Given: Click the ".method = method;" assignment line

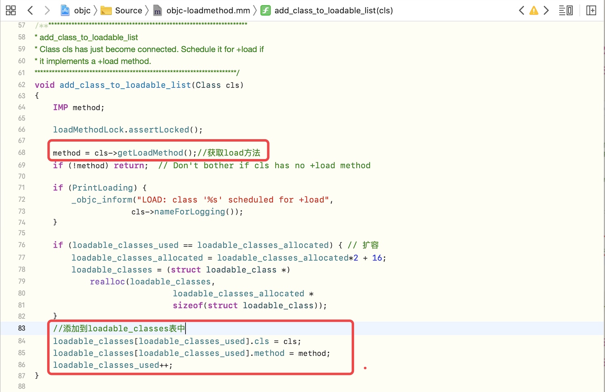Looking at the screenshot, I should tap(191, 353).
